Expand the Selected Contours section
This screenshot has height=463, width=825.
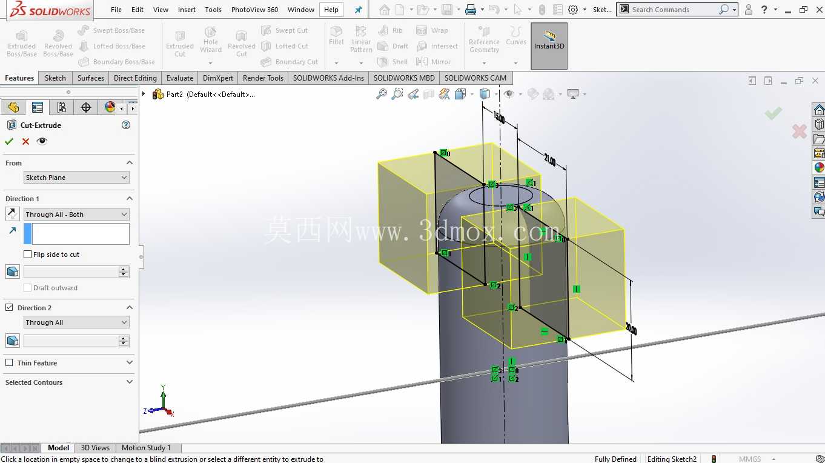(129, 382)
